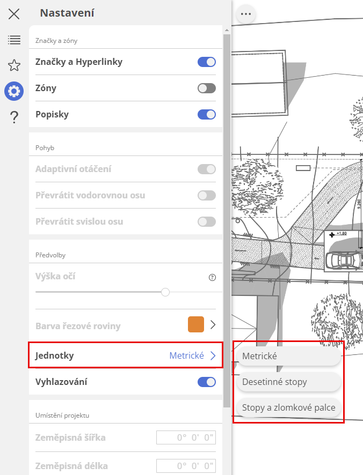The image size is (363, 475).
Task: Select the settings gear icon
Action: tap(14, 91)
